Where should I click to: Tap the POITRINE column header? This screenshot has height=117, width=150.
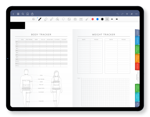tap(29, 40)
